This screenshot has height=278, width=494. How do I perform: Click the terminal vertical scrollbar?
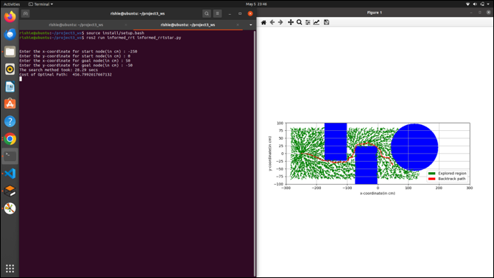pyautogui.click(x=255, y=154)
